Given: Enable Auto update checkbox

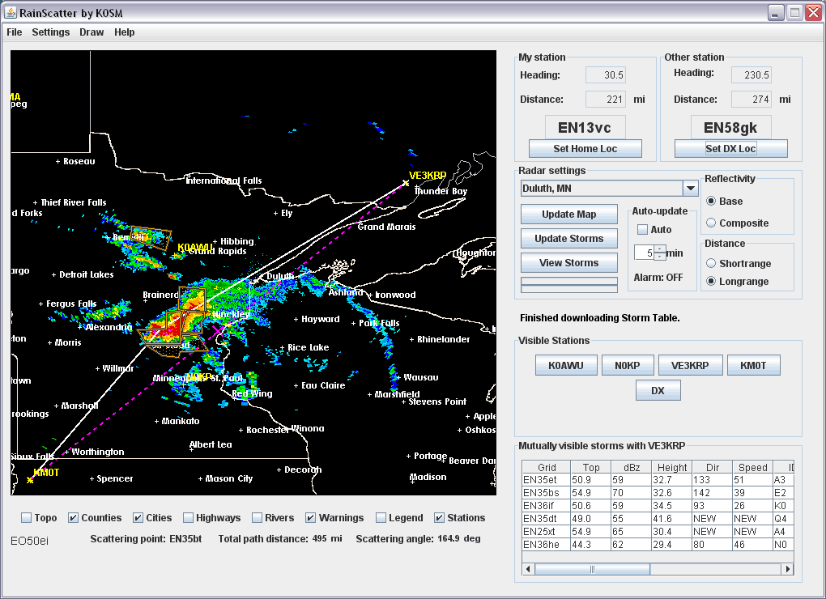Looking at the screenshot, I should click(x=642, y=230).
